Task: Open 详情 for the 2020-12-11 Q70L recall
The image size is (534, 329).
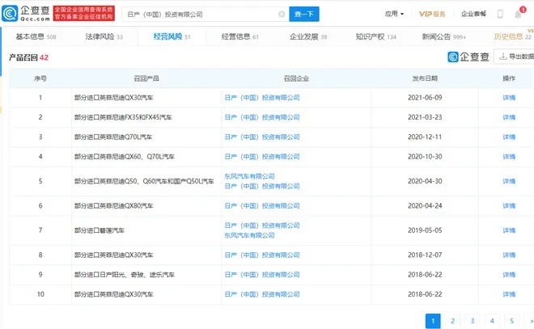Action: 509,137
